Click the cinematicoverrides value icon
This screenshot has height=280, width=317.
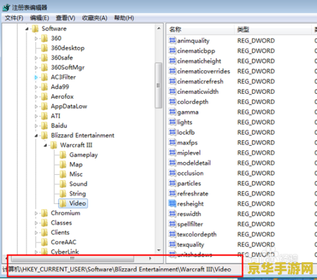click(172, 71)
